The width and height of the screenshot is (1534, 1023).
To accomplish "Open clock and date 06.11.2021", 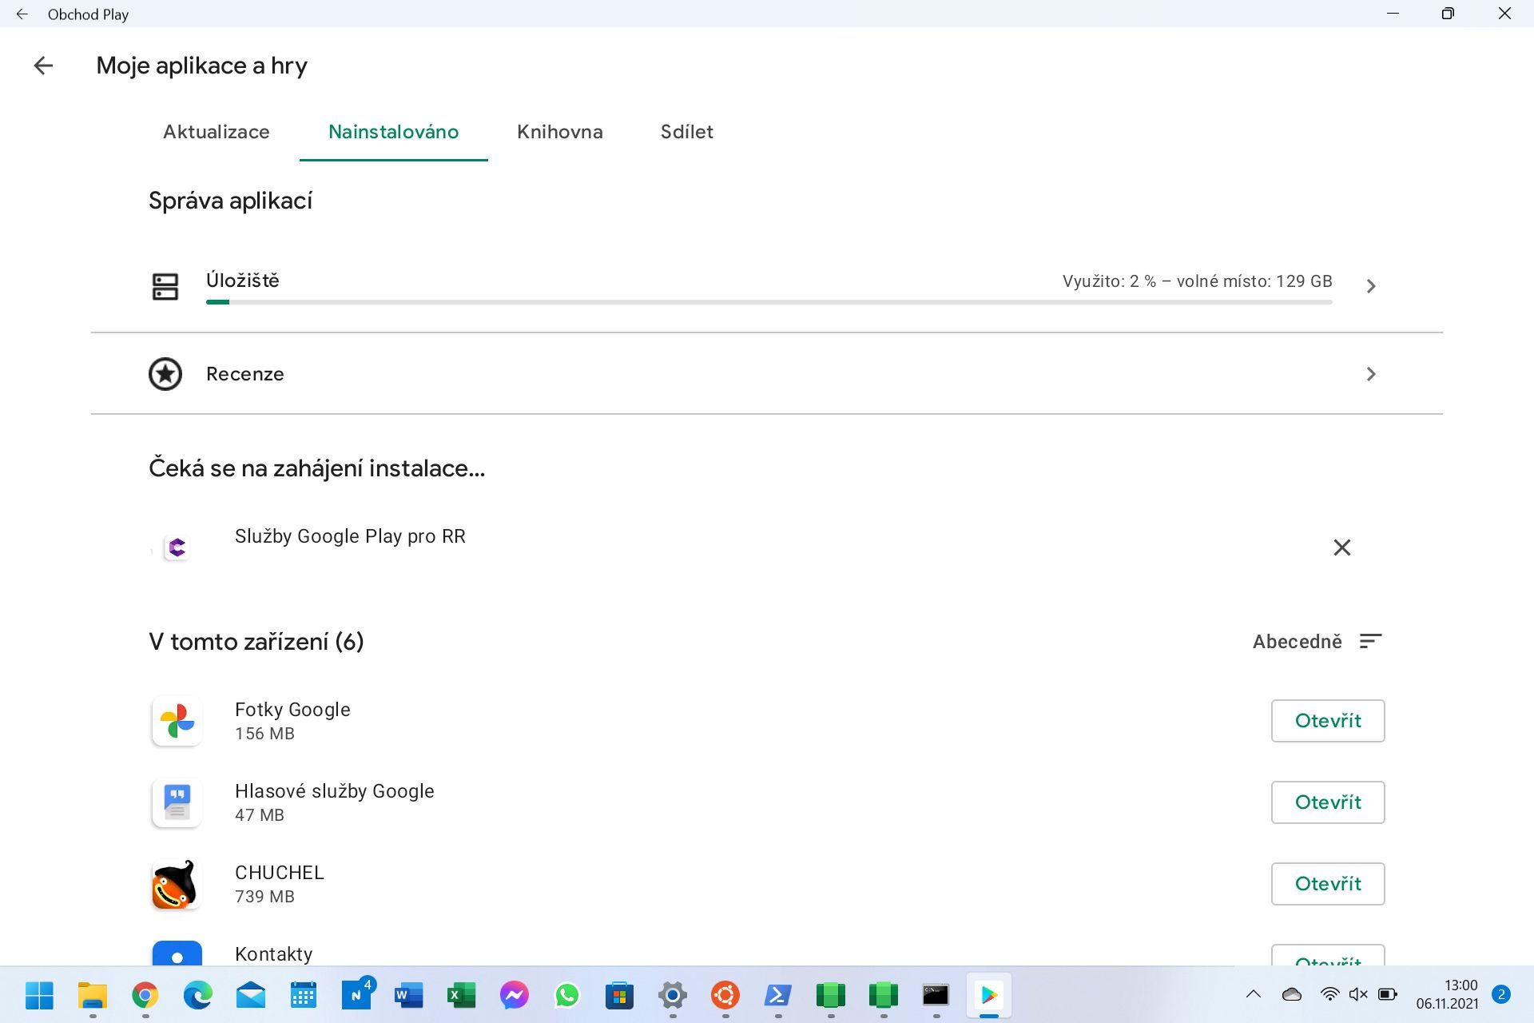I will coord(1447,994).
